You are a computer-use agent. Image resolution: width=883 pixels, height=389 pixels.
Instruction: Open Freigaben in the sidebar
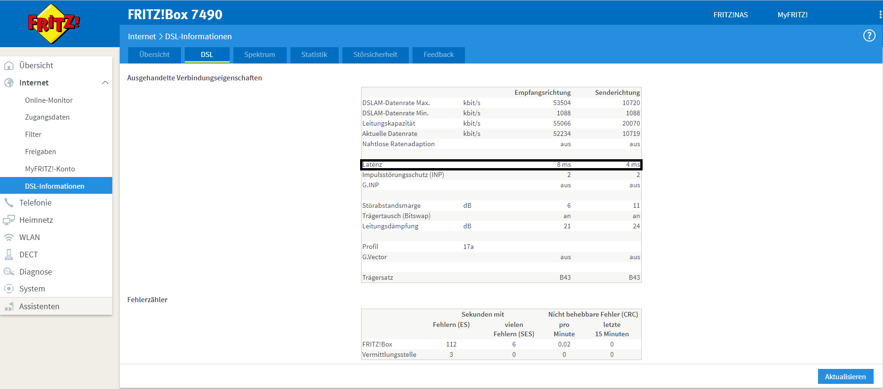(41, 152)
